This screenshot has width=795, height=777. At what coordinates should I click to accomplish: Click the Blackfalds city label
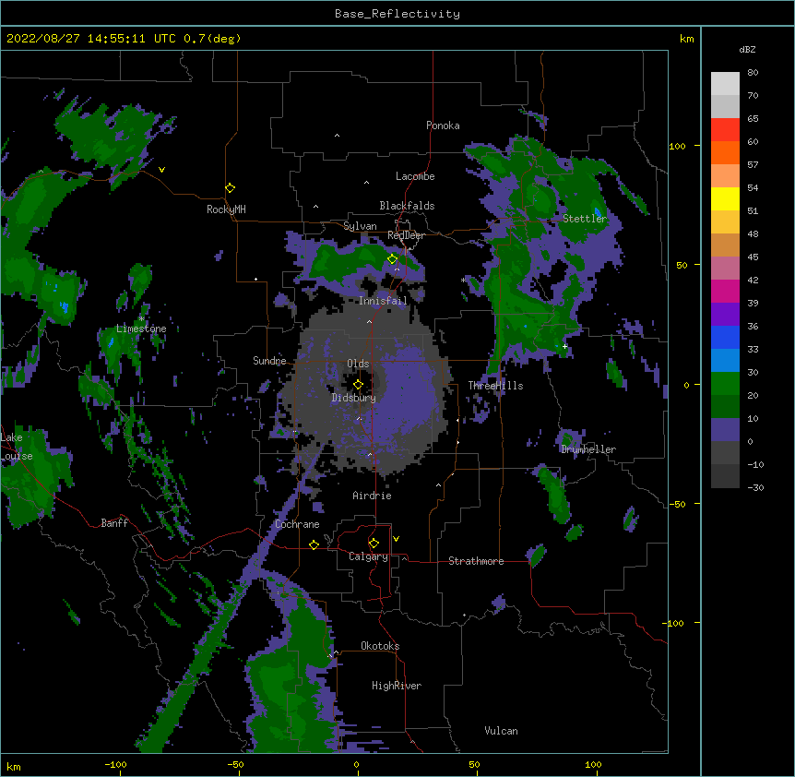(407, 206)
